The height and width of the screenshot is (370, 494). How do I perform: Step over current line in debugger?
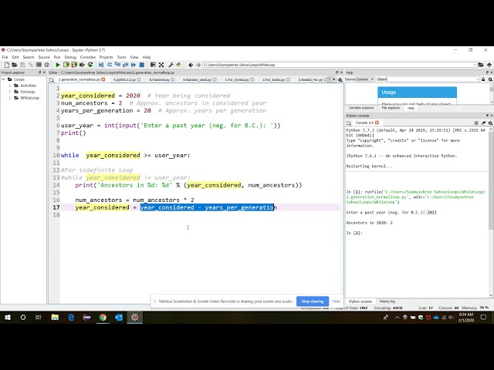pyautogui.click(x=110, y=65)
